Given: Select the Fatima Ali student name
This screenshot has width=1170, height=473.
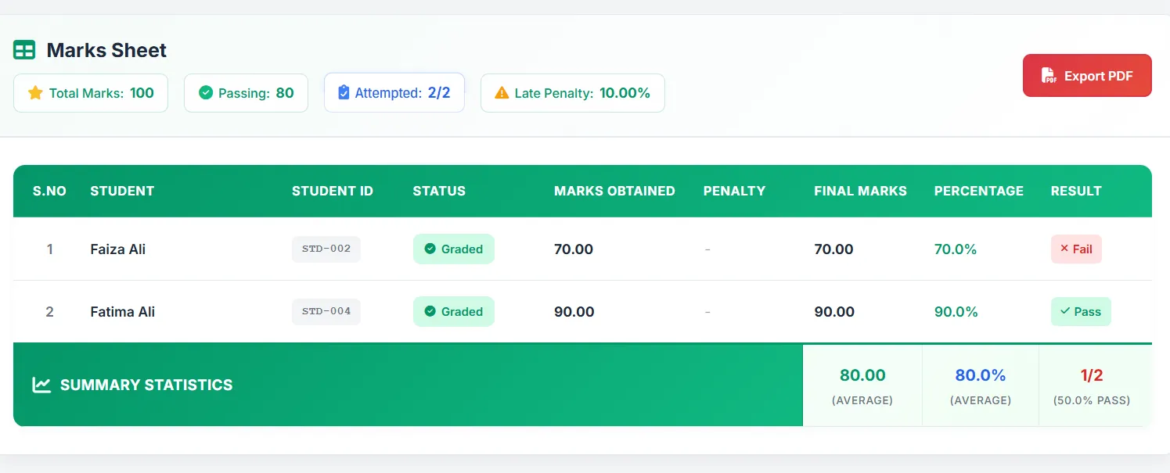Looking at the screenshot, I should pos(122,311).
